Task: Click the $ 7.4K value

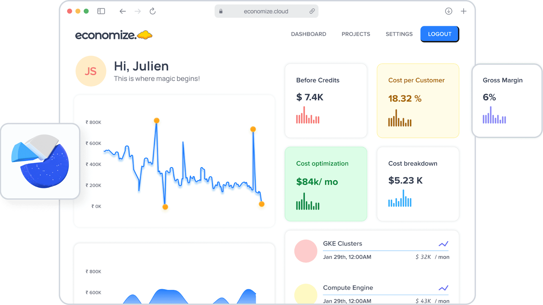Action: pyautogui.click(x=310, y=97)
